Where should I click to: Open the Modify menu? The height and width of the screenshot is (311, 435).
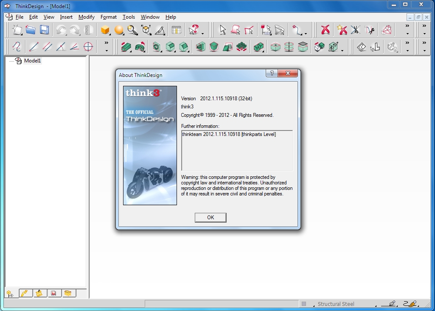(87, 17)
